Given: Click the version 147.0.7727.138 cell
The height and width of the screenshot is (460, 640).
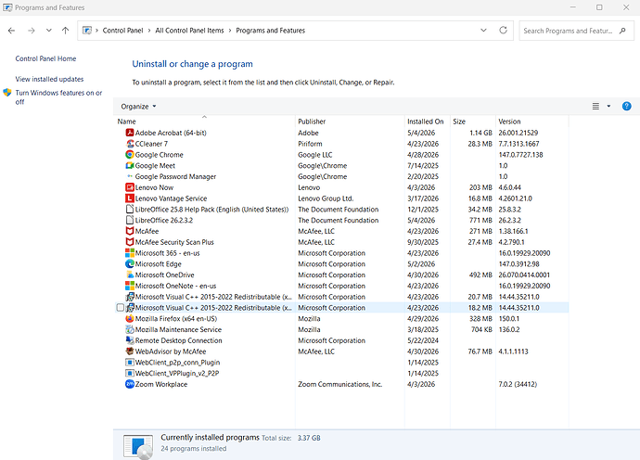Looking at the screenshot, I should point(520,155).
